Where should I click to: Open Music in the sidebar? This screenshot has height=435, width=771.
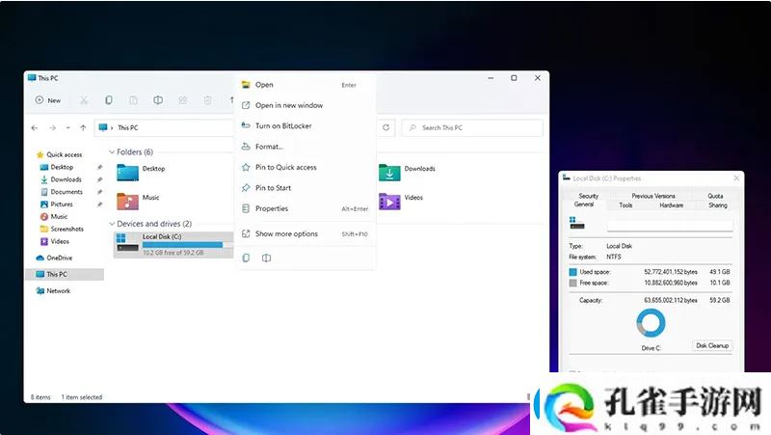coord(54,216)
